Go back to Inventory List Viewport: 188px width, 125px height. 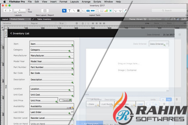(x=20, y=33)
